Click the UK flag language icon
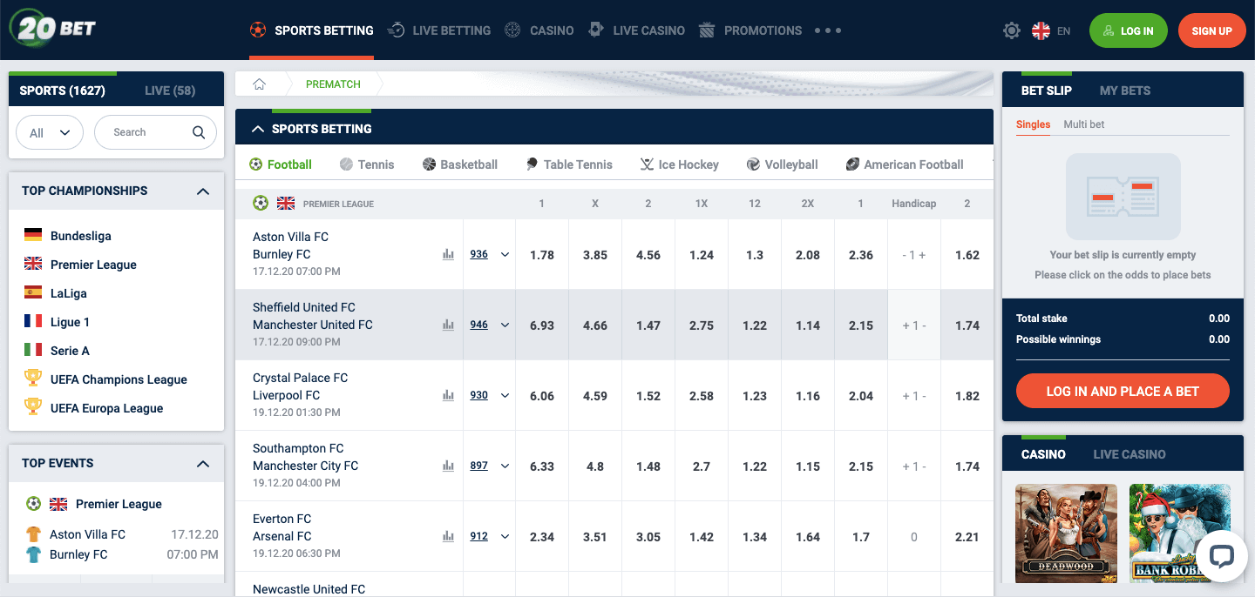This screenshot has width=1255, height=597. coord(1041,30)
